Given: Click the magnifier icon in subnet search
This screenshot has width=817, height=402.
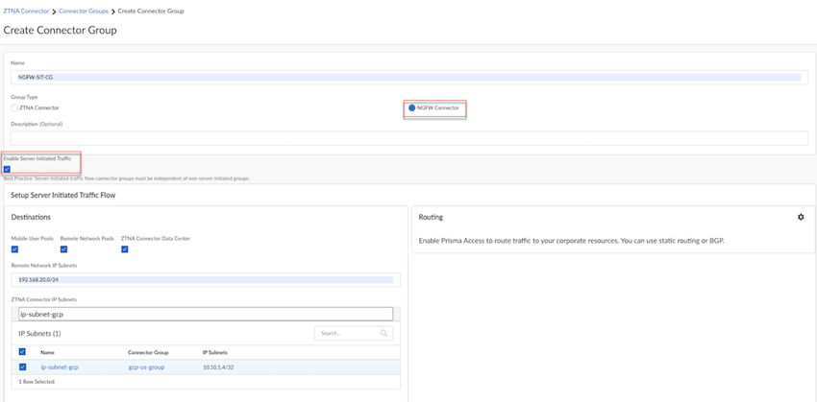Looking at the screenshot, I should point(384,333).
